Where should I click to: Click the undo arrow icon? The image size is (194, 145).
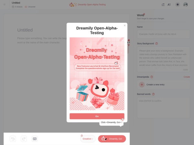point(13,139)
